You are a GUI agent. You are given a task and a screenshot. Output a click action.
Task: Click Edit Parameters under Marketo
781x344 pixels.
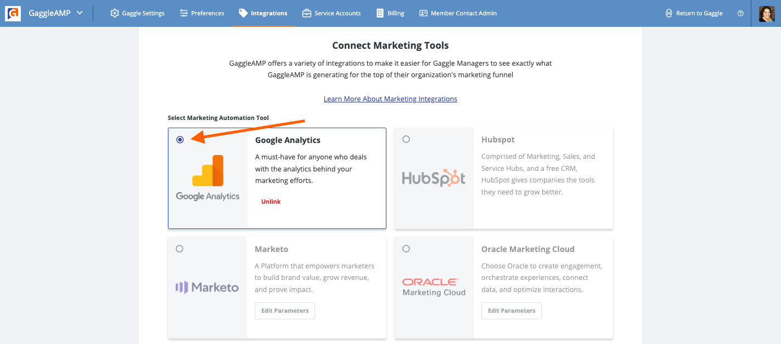click(x=285, y=311)
